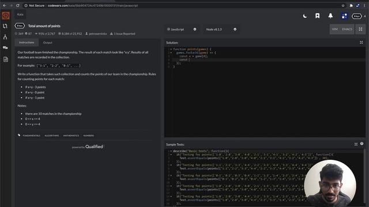Open the Qualified powered-by link
Image resolution: width=369 pixels, height=207 pixels.
[x=88, y=147]
